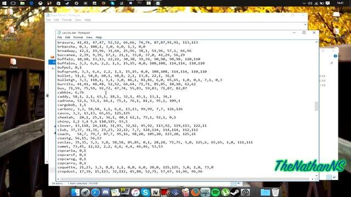Open the Xbox app on taskbar

coord(40,3)
